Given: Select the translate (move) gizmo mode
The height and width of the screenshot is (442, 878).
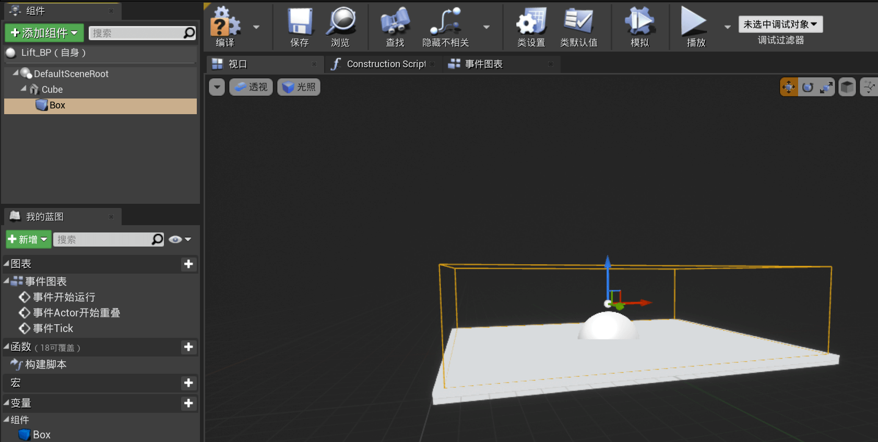Looking at the screenshot, I should [x=789, y=87].
